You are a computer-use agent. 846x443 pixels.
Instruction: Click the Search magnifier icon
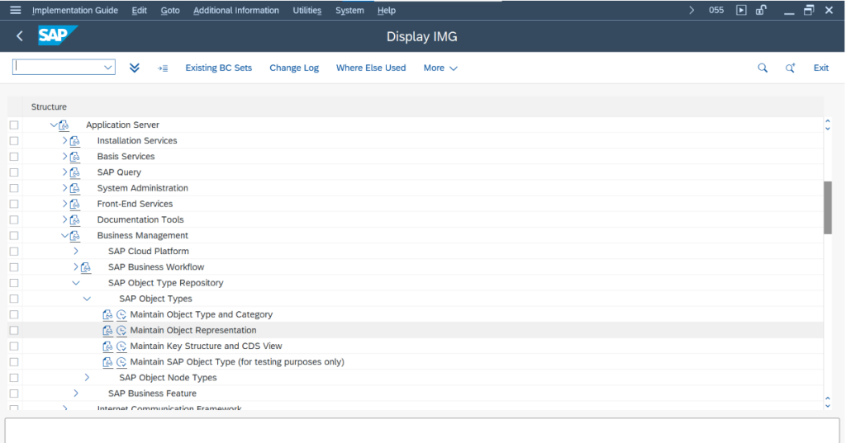point(763,68)
